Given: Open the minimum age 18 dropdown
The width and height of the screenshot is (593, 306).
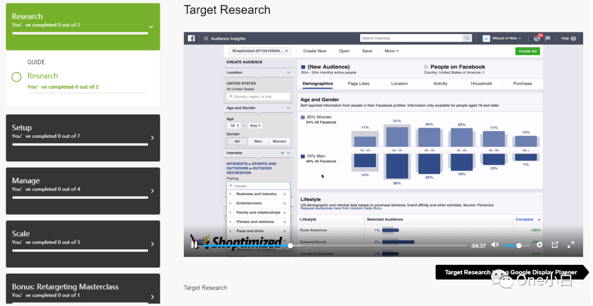Looking at the screenshot, I should tap(233, 126).
